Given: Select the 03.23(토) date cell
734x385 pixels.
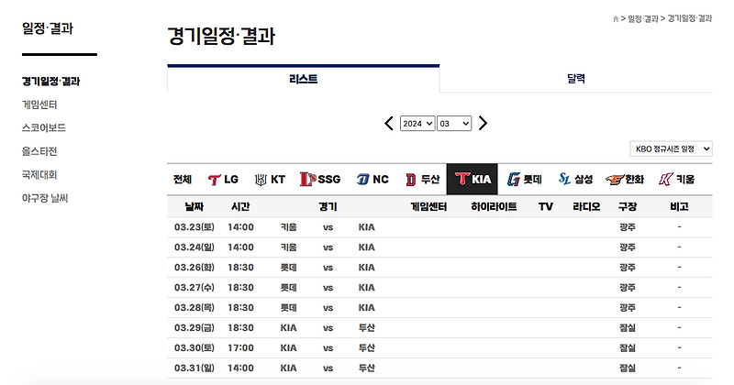Looking at the screenshot, I should (x=195, y=227).
